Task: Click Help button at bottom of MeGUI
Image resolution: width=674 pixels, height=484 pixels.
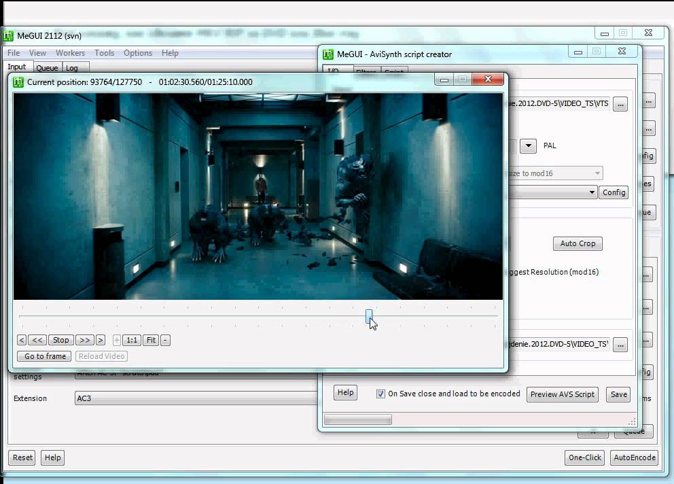Action: click(x=53, y=457)
